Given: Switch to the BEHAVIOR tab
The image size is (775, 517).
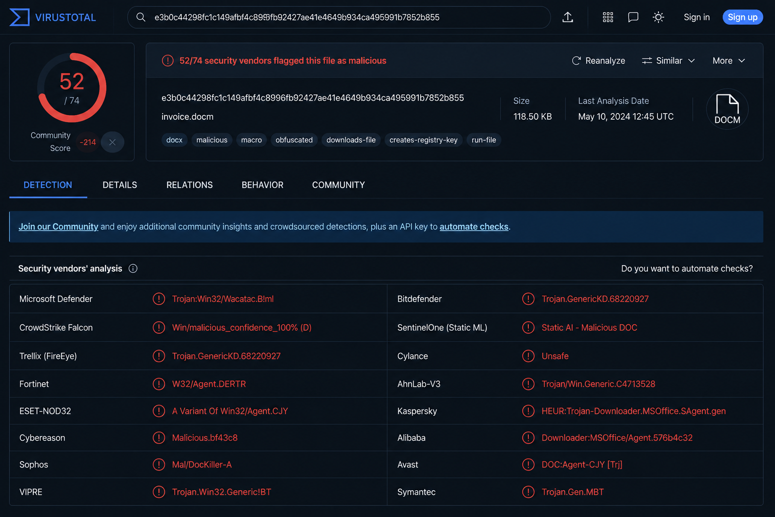Looking at the screenshot, I should tap(262, 185).
